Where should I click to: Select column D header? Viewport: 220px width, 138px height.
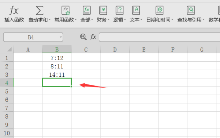point(115,50)
